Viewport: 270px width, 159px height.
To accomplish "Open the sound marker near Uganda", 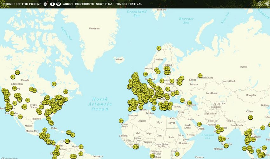I will coord(177,154).
